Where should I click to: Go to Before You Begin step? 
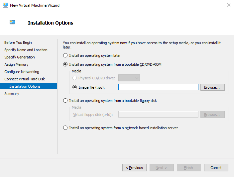pyautogui.click(x=18, y=43)
